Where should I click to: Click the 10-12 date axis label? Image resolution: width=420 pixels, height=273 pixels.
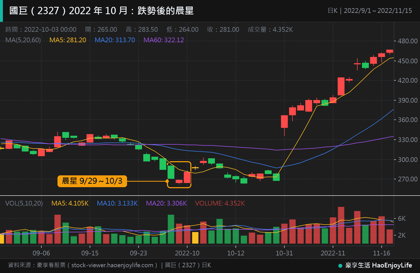tap(236, 253)
